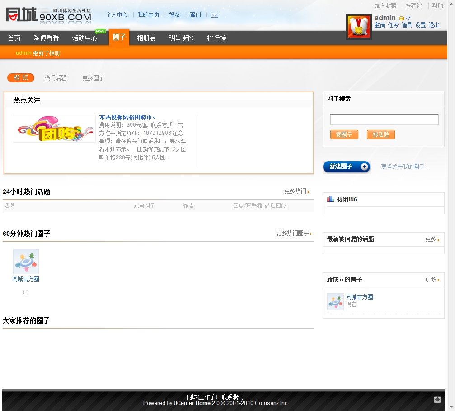Focus the 圈子搜索 text field
Viewport: 455px width, 411px height.
[384, 119]
